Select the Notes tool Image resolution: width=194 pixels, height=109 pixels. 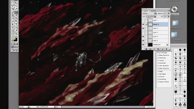pos(13,30)
